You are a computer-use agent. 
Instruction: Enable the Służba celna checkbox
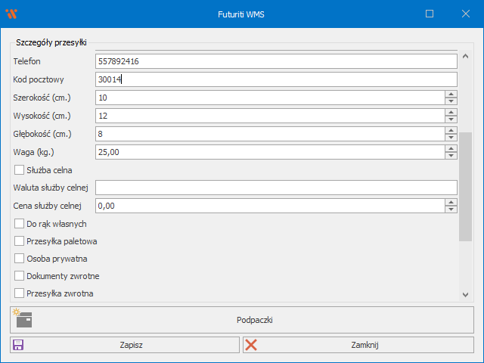20,170
